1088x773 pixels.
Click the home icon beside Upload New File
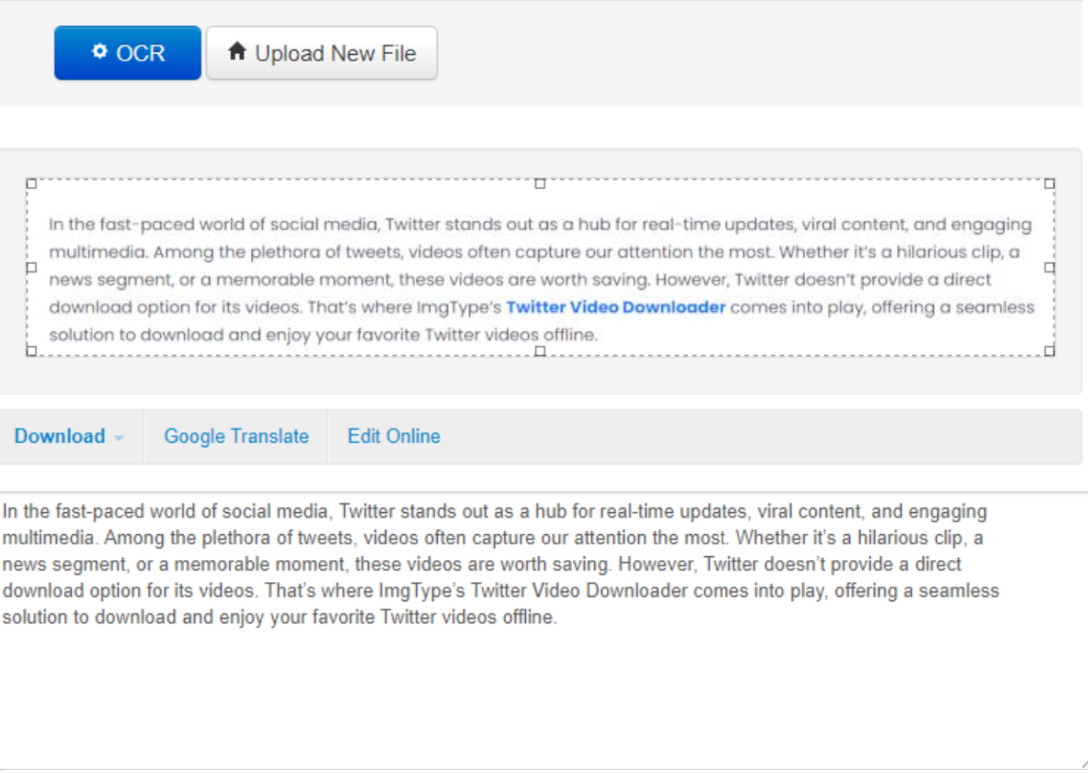[x=237, y=51]
